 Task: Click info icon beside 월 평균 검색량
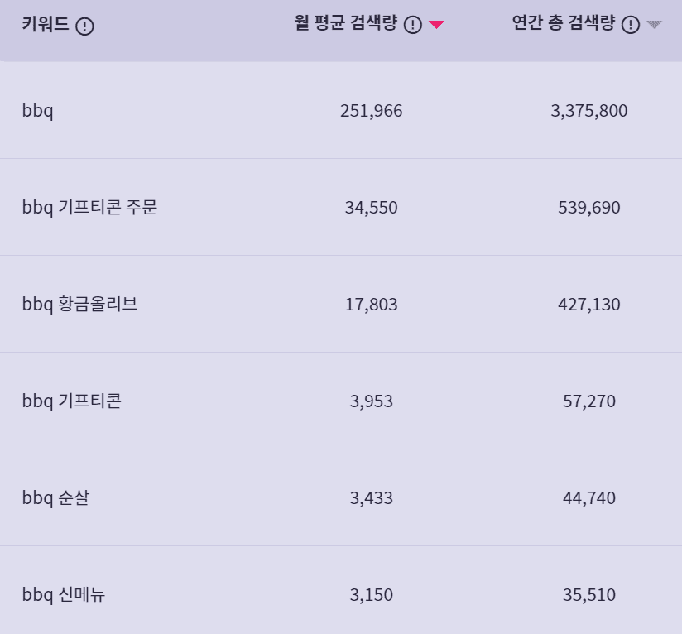(413, 24)
